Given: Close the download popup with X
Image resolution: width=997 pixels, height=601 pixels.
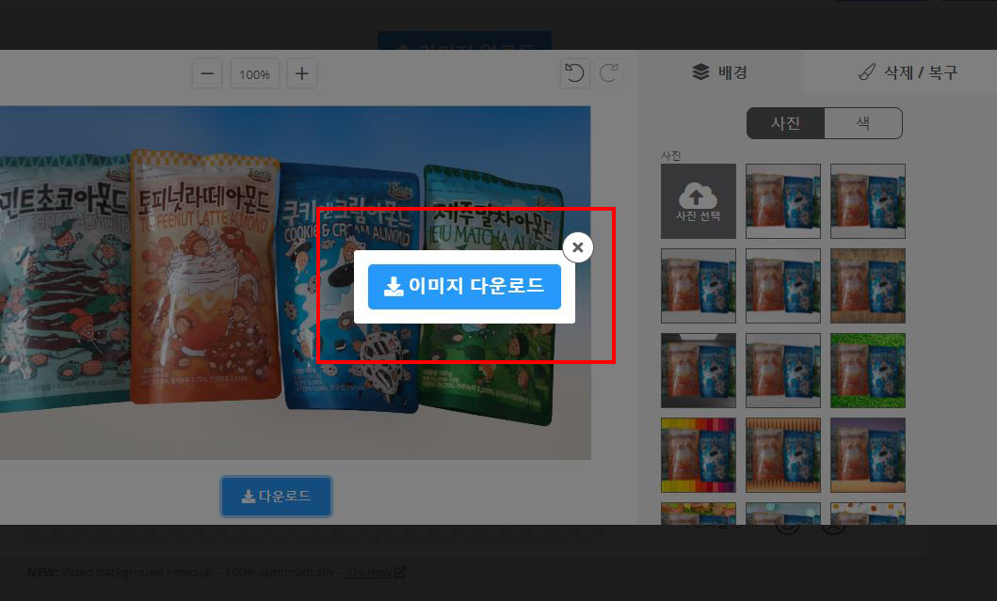Looking at the screenshot, I should (578, 247).
